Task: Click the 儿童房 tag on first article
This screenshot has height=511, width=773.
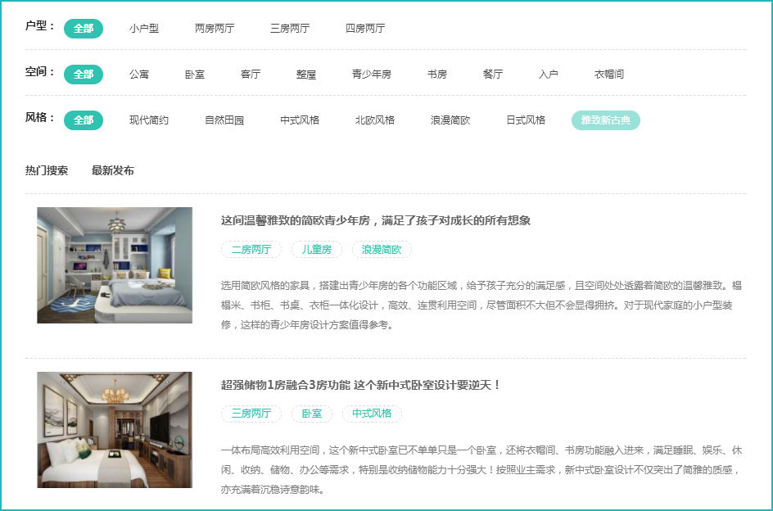Action: coord(316,249)
